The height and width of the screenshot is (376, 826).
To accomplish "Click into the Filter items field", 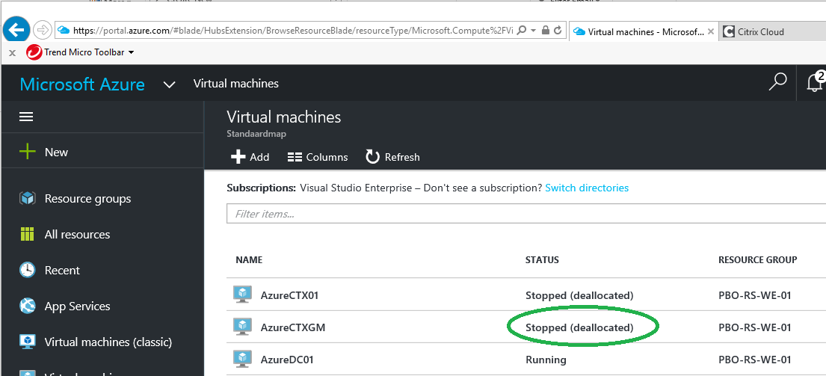I will pyautogui.click(x=526, y=214).
